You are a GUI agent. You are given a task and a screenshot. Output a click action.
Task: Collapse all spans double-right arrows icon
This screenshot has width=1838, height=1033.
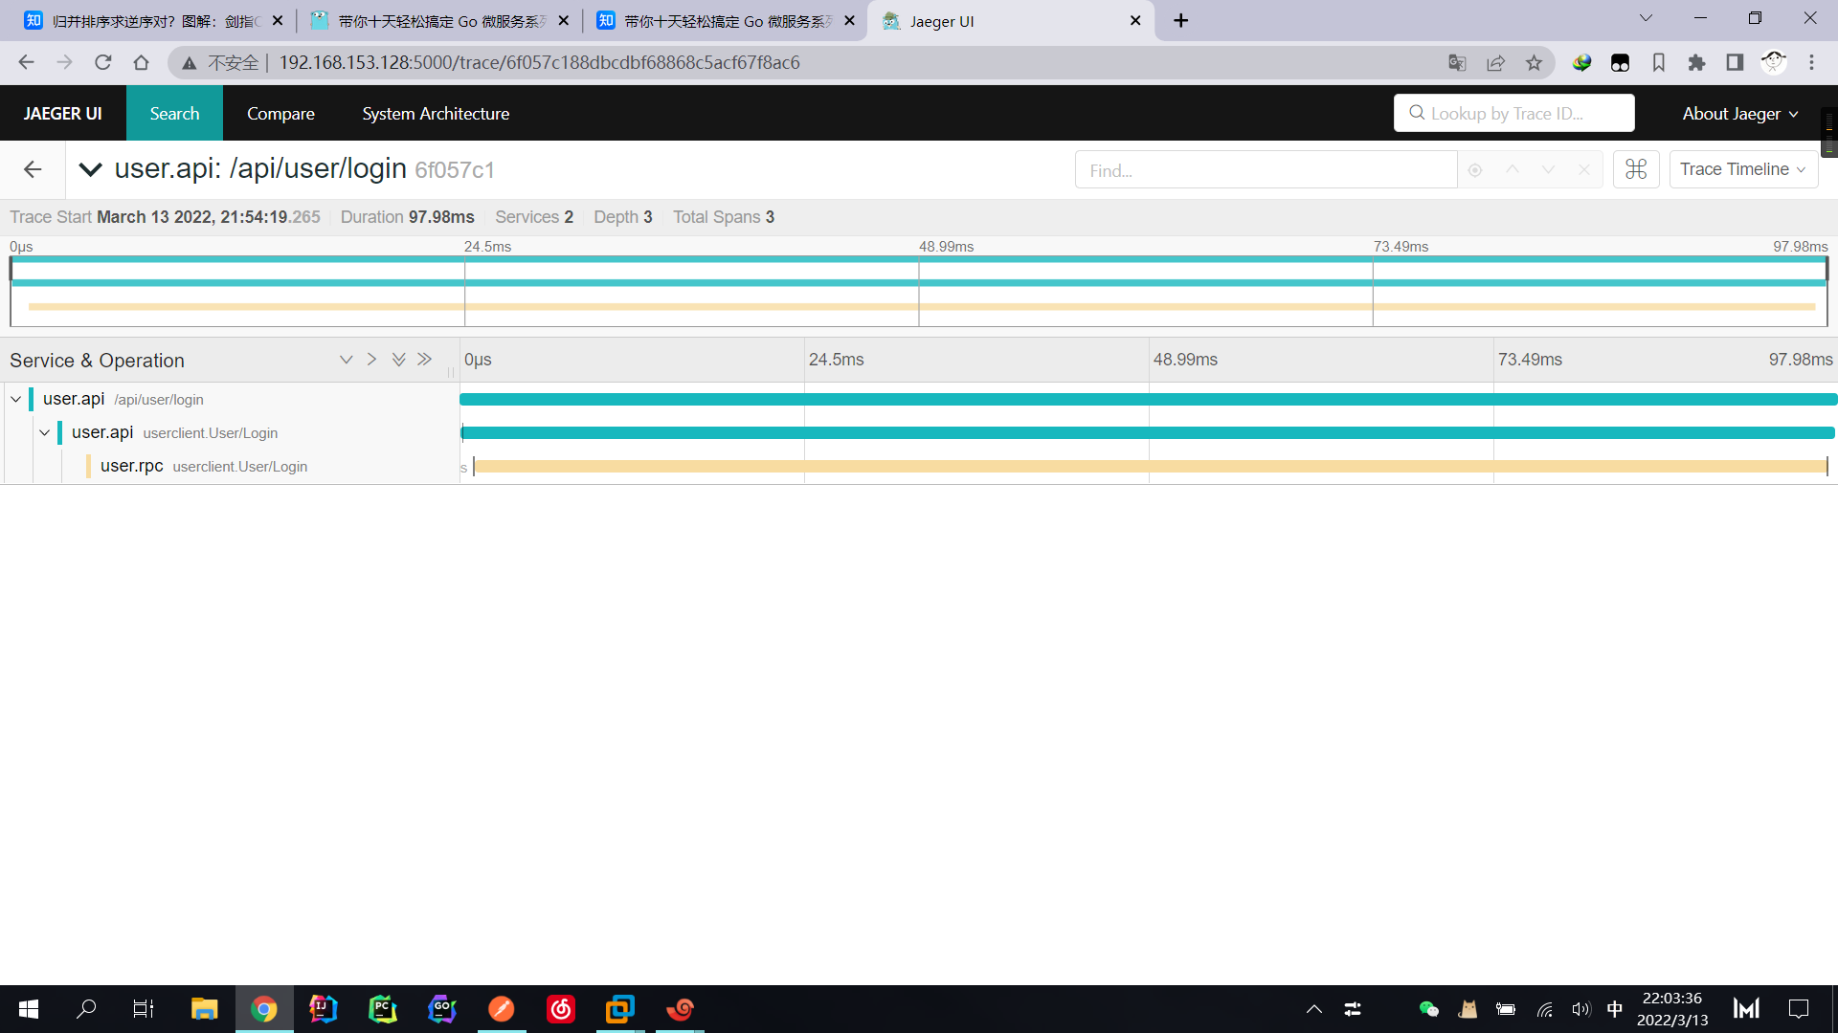click(424, 360)
